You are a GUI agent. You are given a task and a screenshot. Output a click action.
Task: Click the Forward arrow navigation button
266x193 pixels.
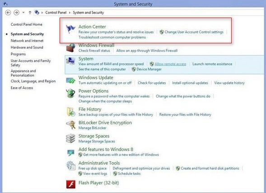pyautogui.click(x=16, y=13)
